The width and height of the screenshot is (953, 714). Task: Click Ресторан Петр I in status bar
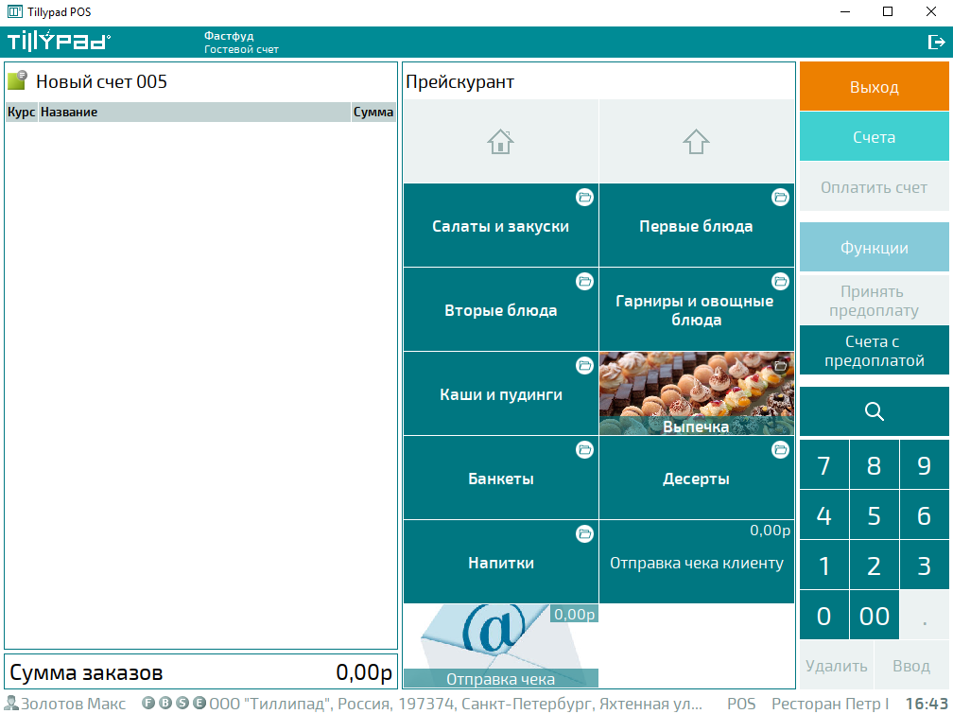(830, 704)
